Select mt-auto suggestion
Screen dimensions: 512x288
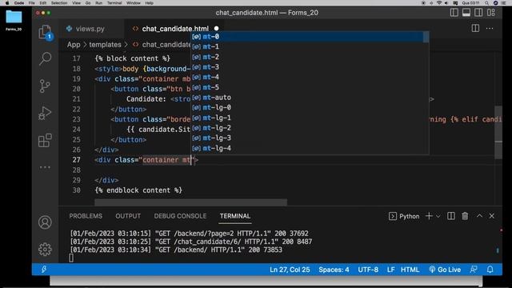(x=307, y=98)
